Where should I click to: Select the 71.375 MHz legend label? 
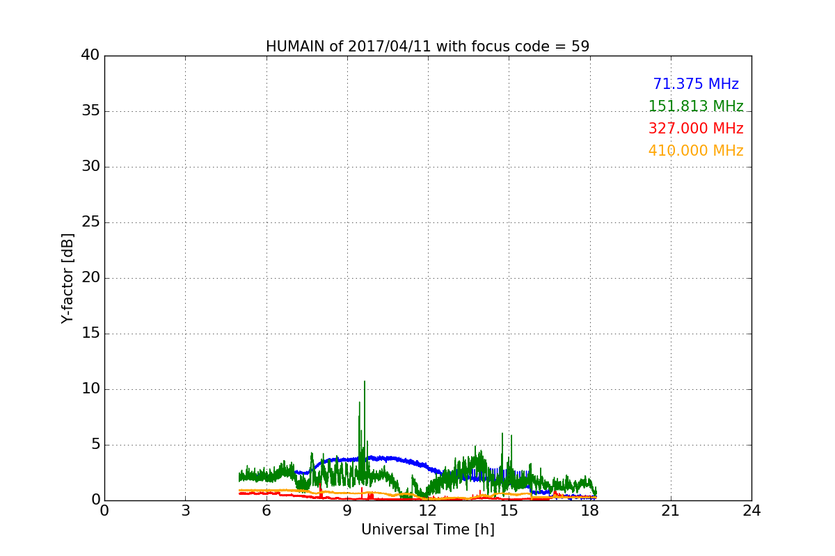[x=696, y=84]
